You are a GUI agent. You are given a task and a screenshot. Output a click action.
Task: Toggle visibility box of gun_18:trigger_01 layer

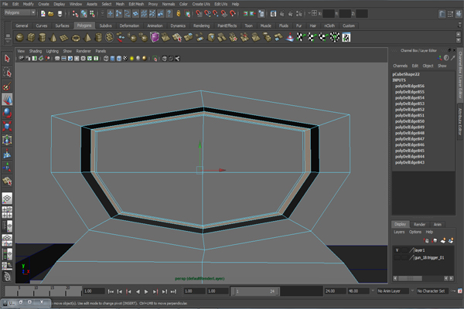pyautogui.click(x=397, y=257)
